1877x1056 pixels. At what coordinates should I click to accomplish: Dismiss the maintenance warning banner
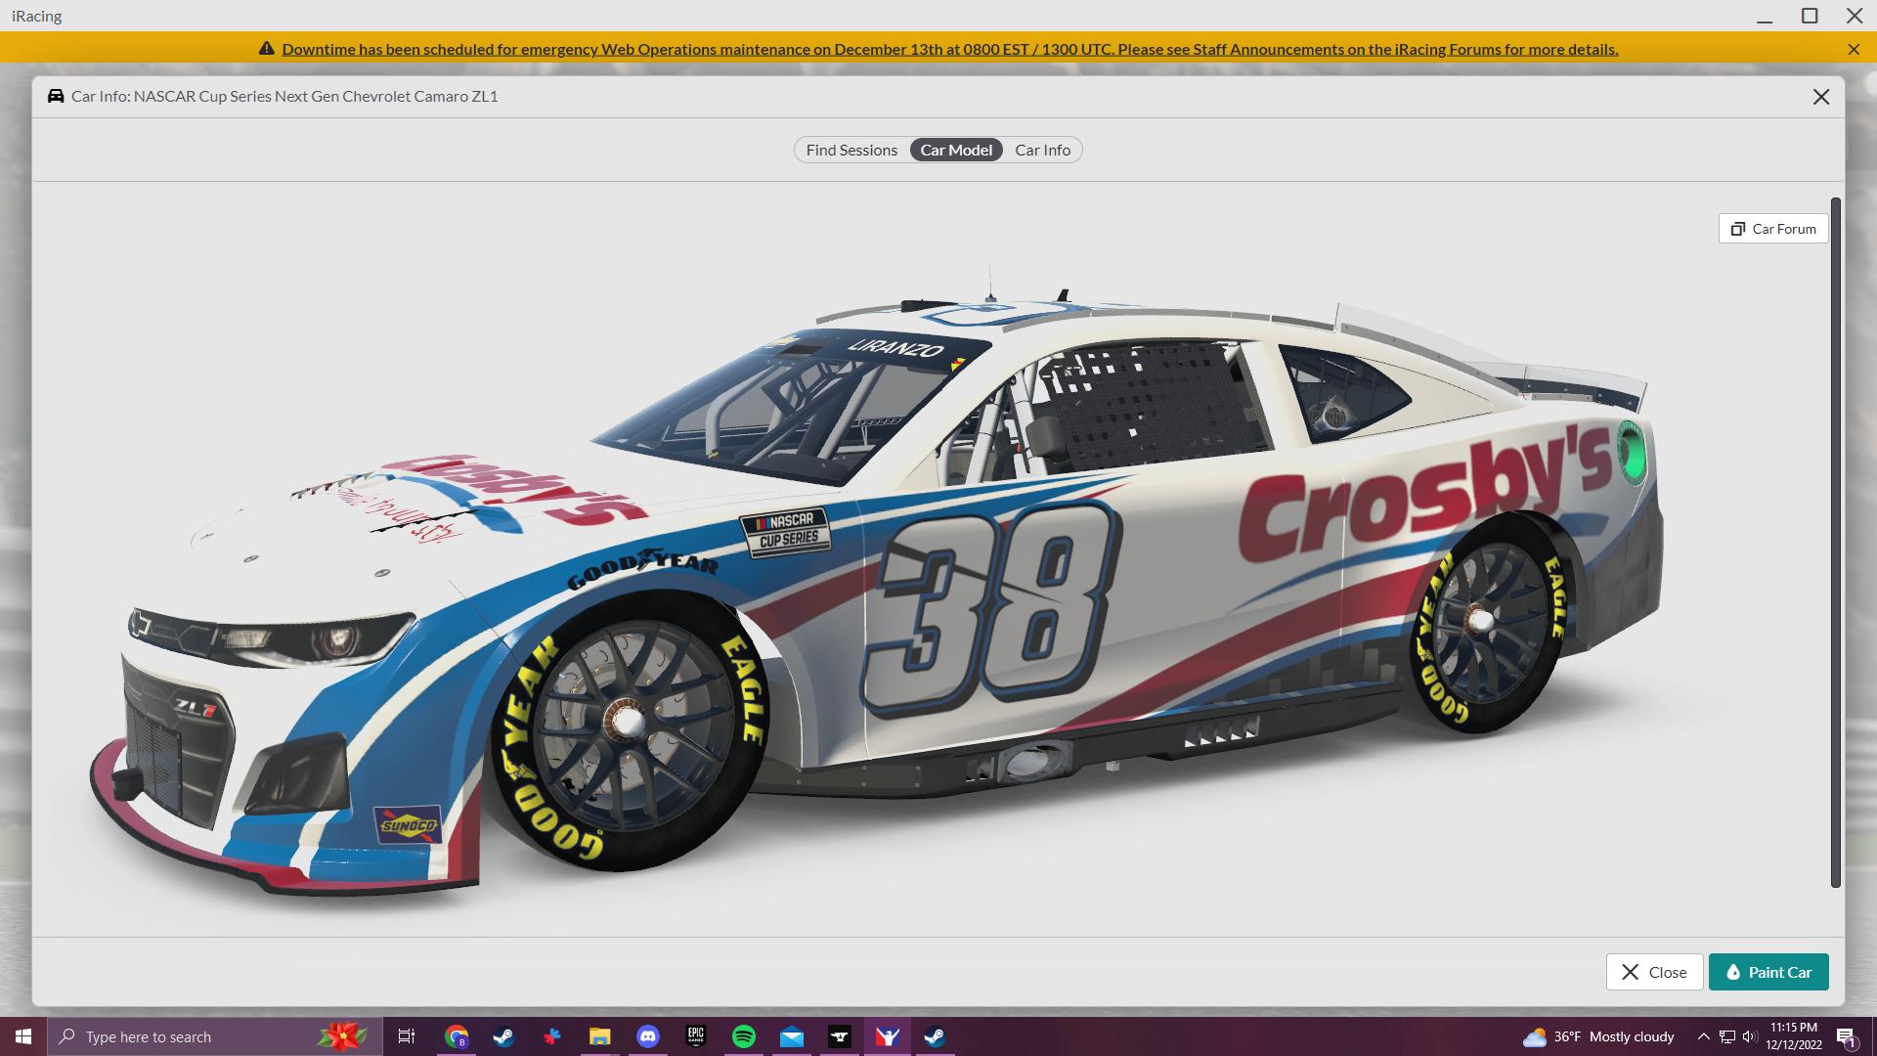[x=1853, y=49]
